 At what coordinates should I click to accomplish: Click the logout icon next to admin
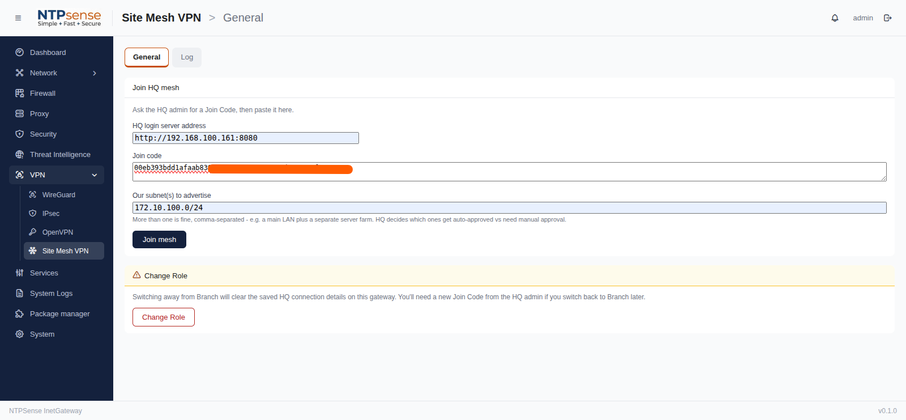pos(888,18)
